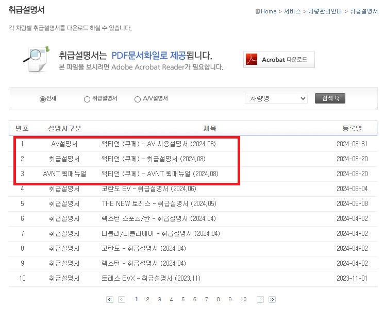The width and height of the screenshot is (384, 309).
Task: Click the date 2024-05-08
Action: coord(352,203)
